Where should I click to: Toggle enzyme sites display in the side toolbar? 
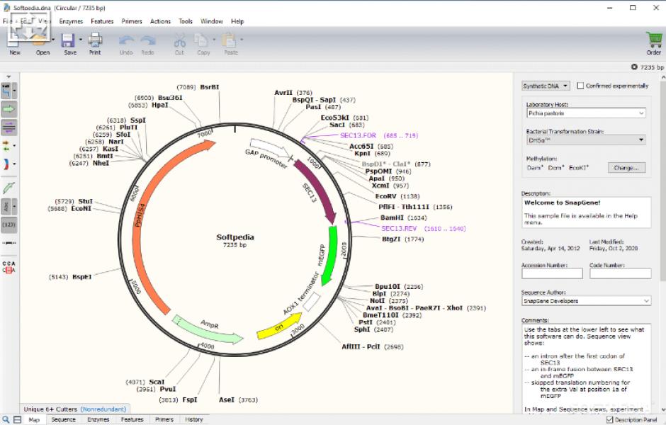click(x=6, y=91)
